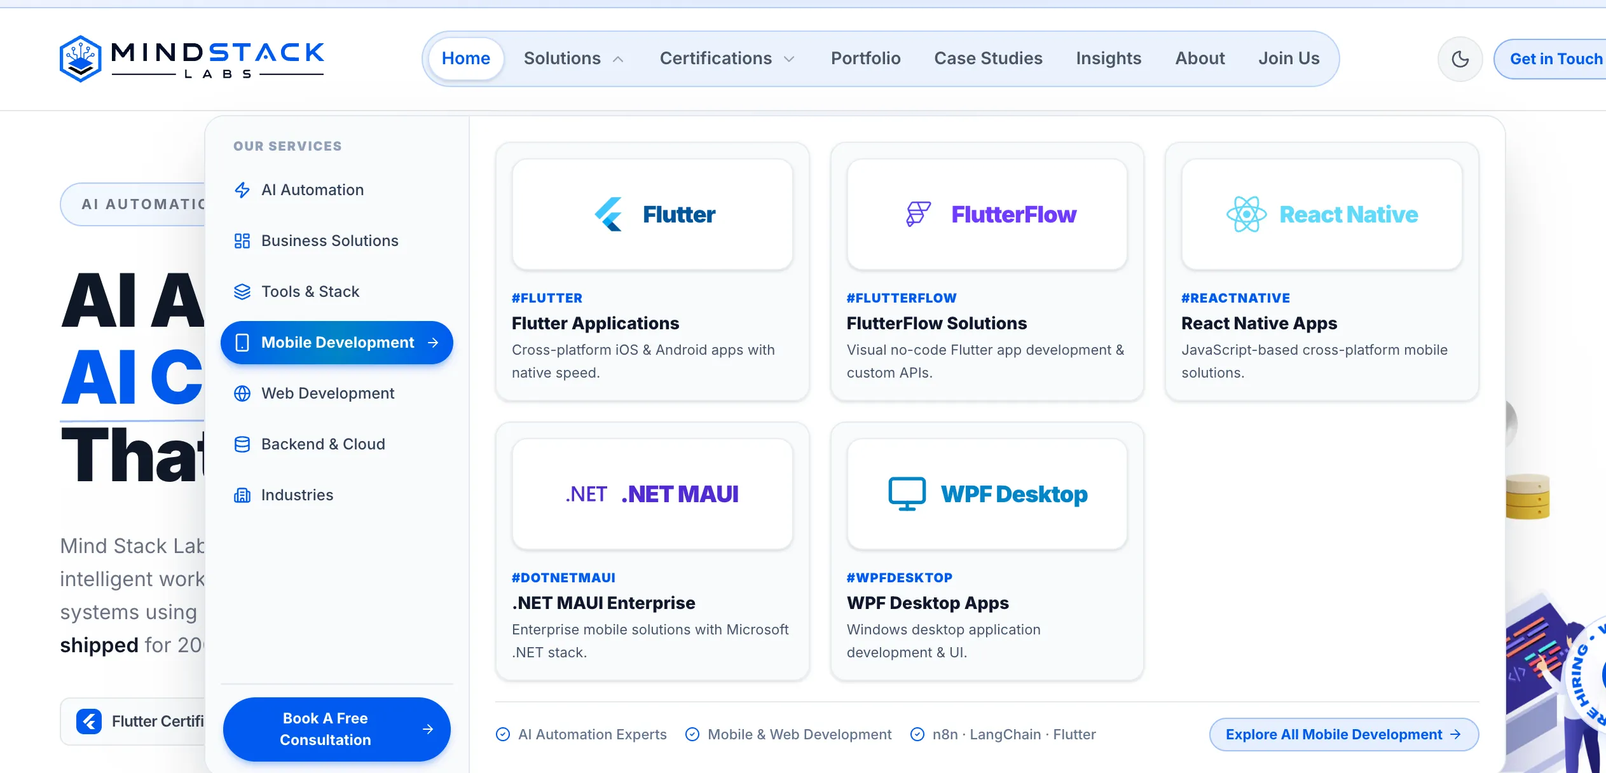Click the Tools & Stack layers icon
This screenshot has height=773, width=1606.
click(242, 292)
